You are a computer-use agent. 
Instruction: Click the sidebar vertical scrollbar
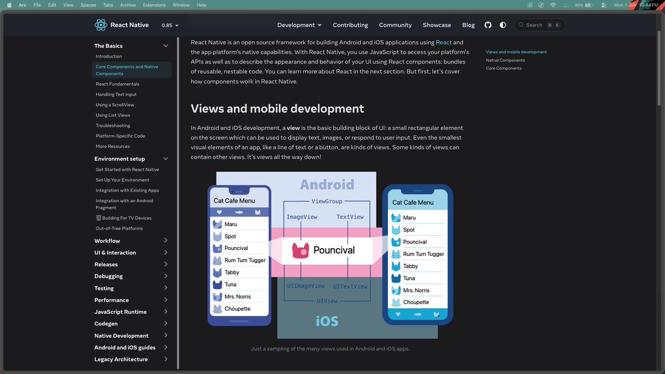coord(178,202)
